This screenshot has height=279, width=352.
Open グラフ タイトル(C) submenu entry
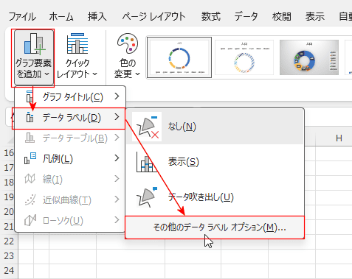pos(70,97)
